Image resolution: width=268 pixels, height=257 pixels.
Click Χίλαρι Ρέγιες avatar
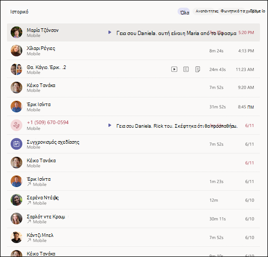(16, 50)
